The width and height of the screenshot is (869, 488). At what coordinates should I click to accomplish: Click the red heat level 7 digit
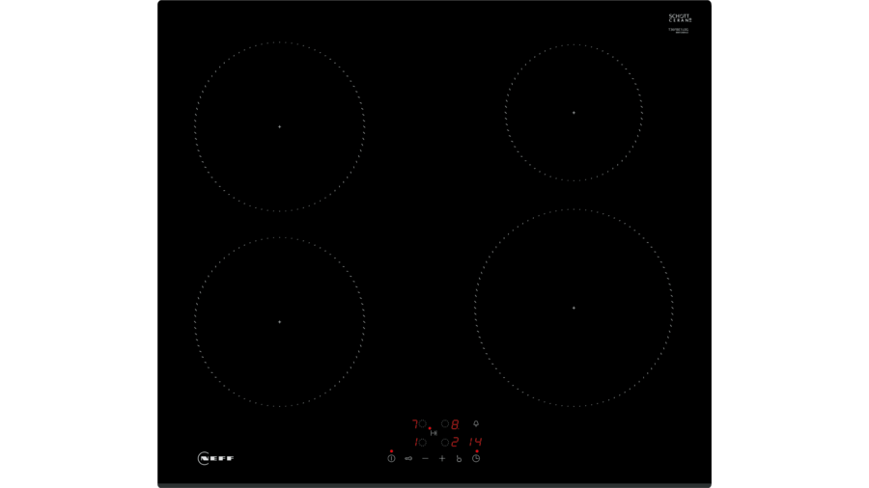414,423
